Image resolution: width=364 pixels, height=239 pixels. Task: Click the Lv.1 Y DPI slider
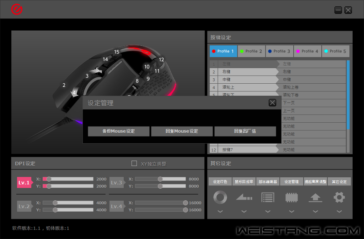point(68,186)
